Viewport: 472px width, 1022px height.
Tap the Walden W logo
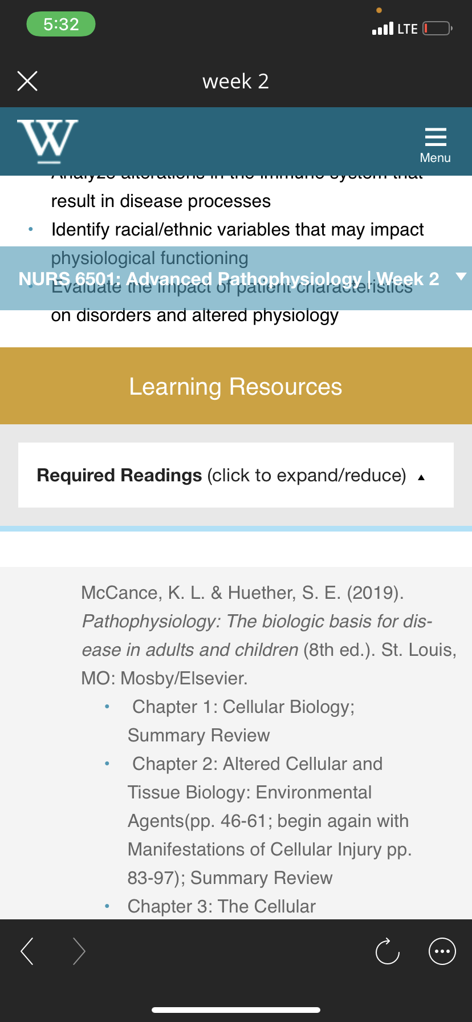[x=48, y=141]
